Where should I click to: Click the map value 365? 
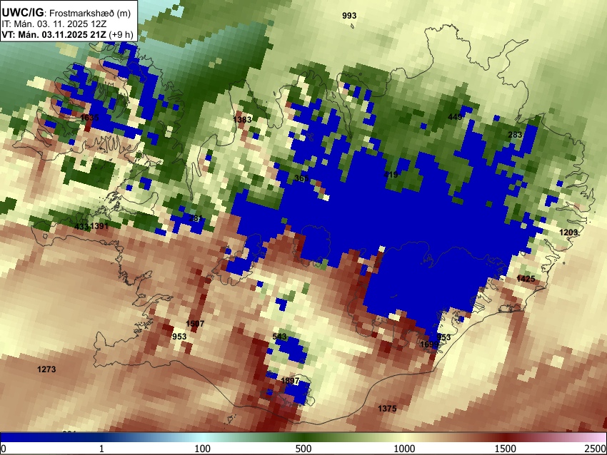coord(301,178)
